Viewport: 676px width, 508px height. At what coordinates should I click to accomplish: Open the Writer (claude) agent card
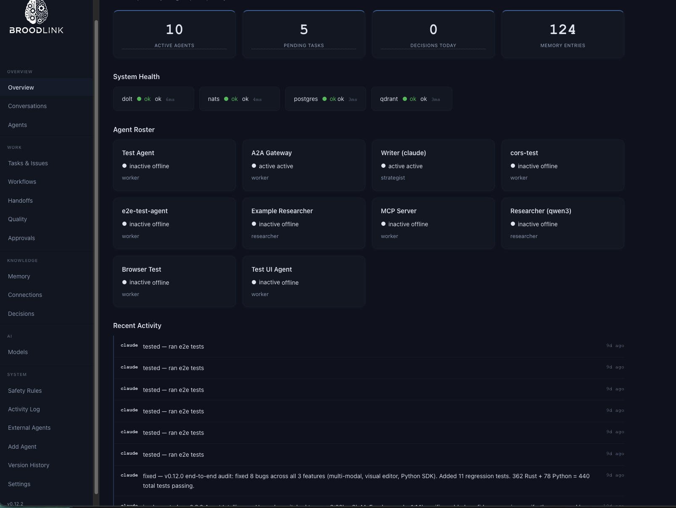pos(433,165)
